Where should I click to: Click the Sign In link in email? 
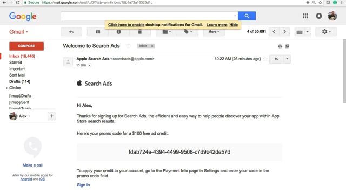pyautogui.click(x=83, y=185)
